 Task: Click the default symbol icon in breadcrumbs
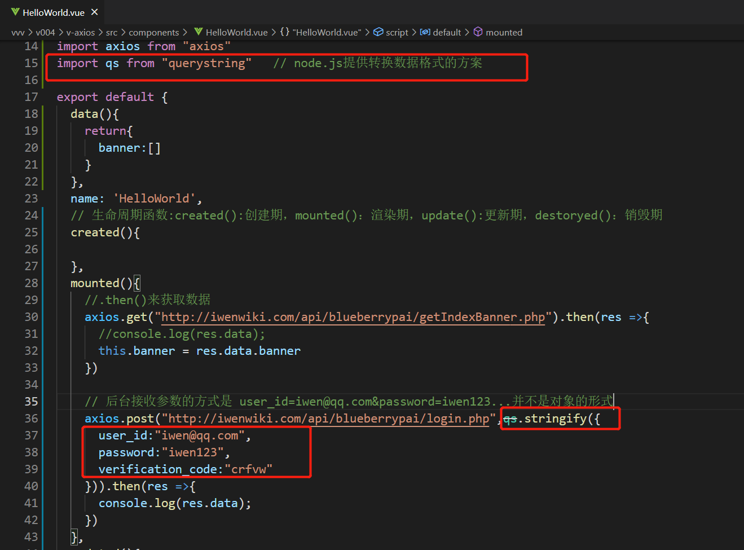click(425, 32)
